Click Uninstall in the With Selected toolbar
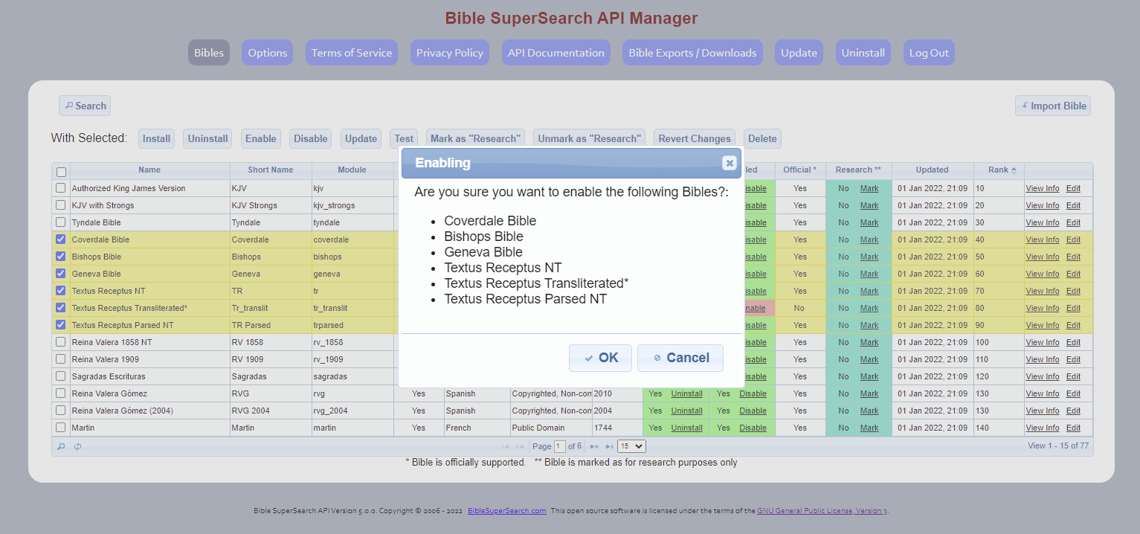This screenshot has height=534, width=1140. point(207,138)
